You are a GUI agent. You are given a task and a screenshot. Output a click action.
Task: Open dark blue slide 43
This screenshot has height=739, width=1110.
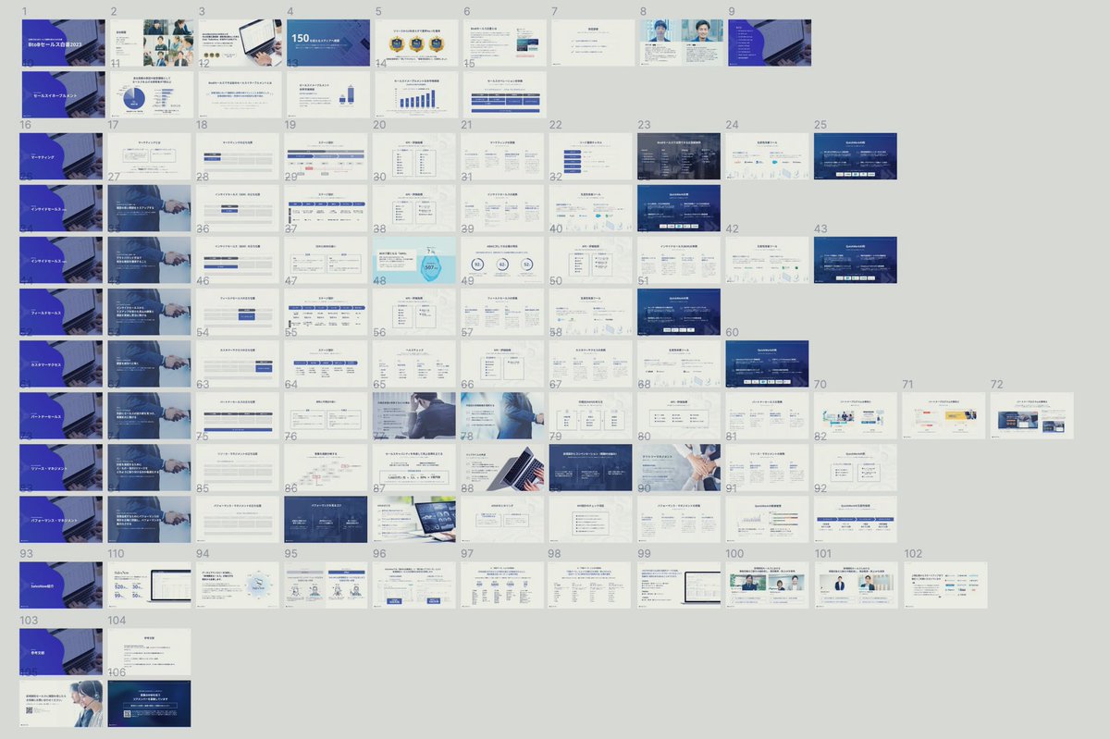click(857, 260)
